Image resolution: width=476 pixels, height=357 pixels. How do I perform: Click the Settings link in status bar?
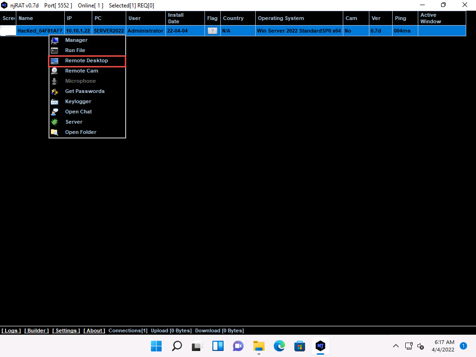(66, 331)
